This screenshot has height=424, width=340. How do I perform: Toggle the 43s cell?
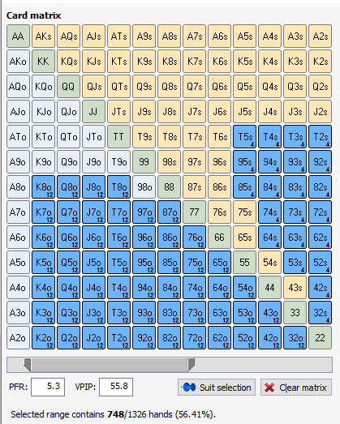[295, 288]
